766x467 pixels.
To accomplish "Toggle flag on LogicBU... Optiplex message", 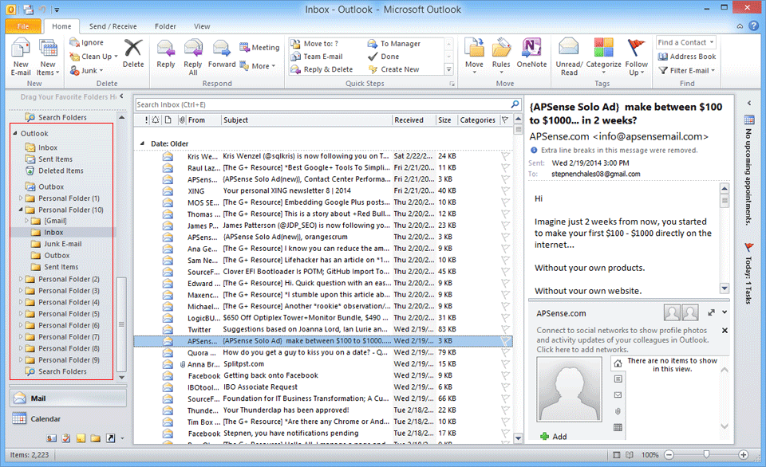I will pyautogui.click(x=505, y=318).
